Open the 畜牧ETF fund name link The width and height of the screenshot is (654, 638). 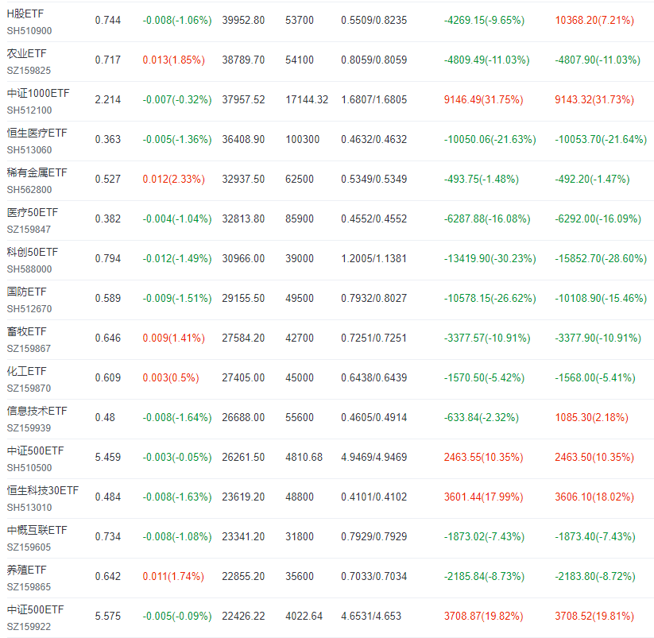tap(27, 331)
